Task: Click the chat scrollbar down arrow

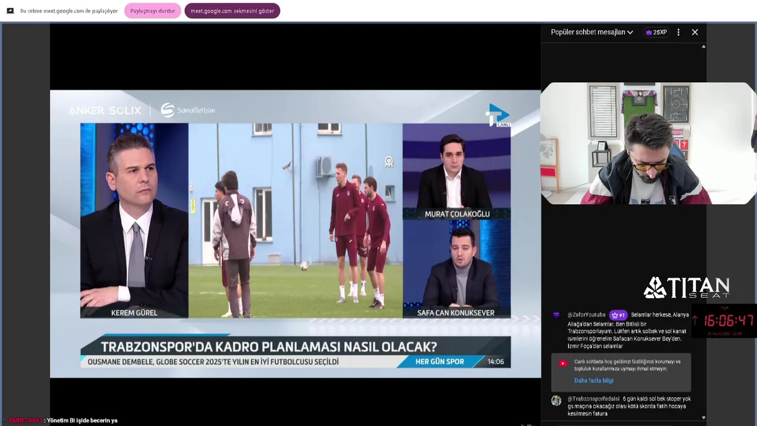Action: (703, 418)
